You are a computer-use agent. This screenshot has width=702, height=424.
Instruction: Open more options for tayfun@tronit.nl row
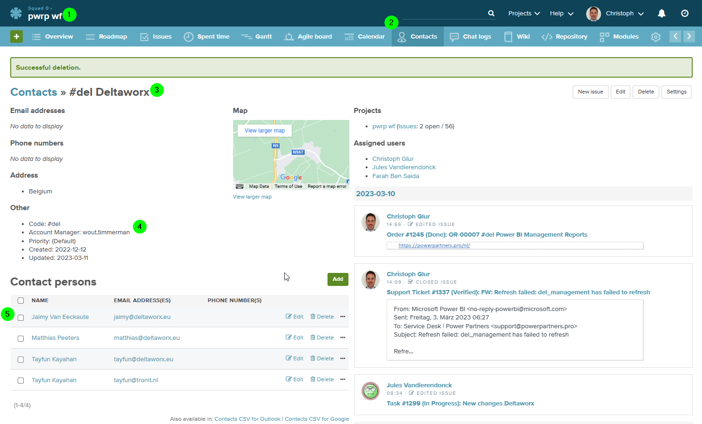click(343, 379)
